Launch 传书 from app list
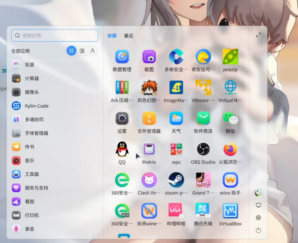Viewport: 298px width, 243px height. (x=55, y=147)
